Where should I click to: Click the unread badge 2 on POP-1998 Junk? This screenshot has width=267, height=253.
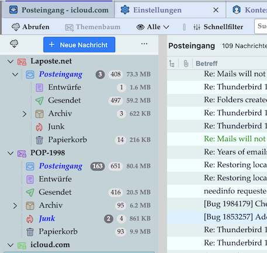pos(109,219)
